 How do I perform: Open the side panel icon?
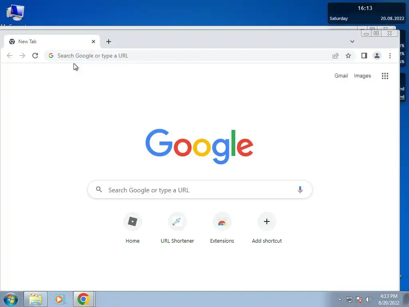click(x=364, y=56)
